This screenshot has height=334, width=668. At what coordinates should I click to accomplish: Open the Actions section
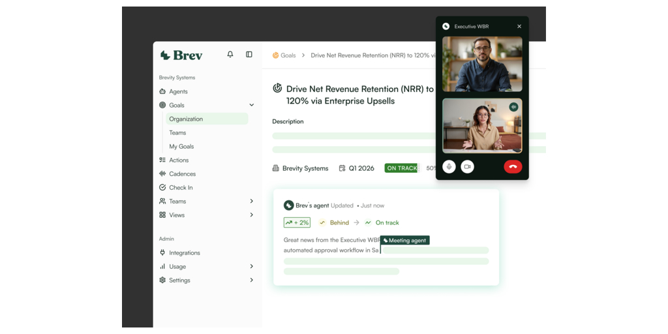178,160
